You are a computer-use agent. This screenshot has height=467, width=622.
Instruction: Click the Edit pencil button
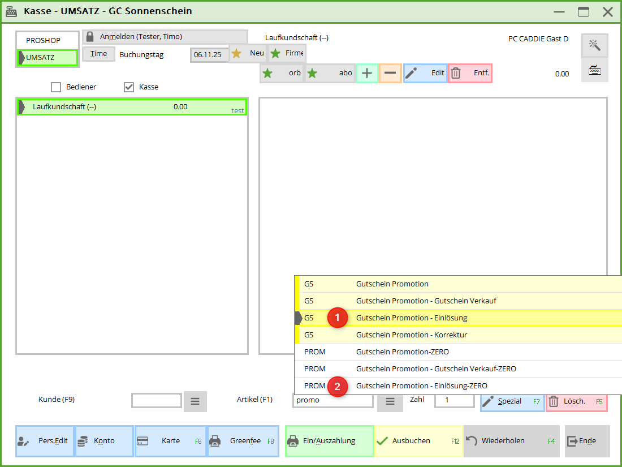[425, 73]
